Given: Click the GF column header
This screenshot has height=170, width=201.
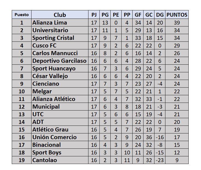Looking at the screenshot, I should coord(138,15).
